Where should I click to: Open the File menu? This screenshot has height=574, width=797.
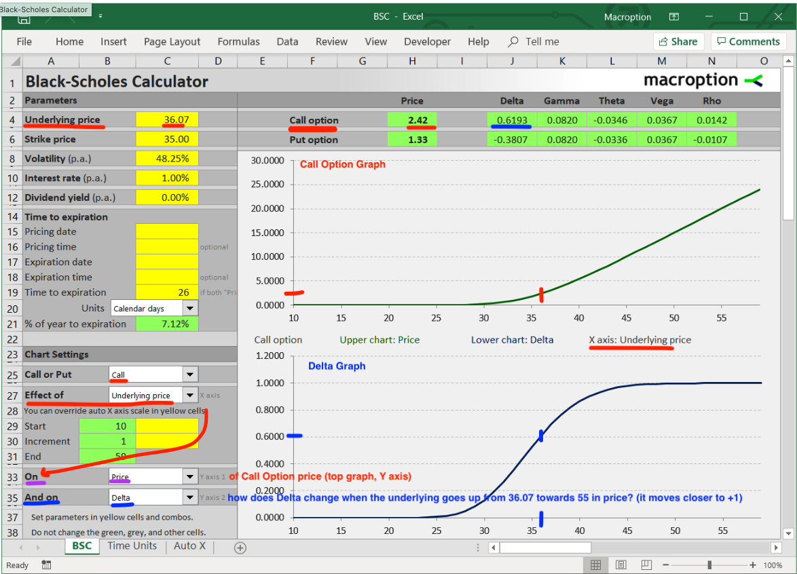[24, 41]
